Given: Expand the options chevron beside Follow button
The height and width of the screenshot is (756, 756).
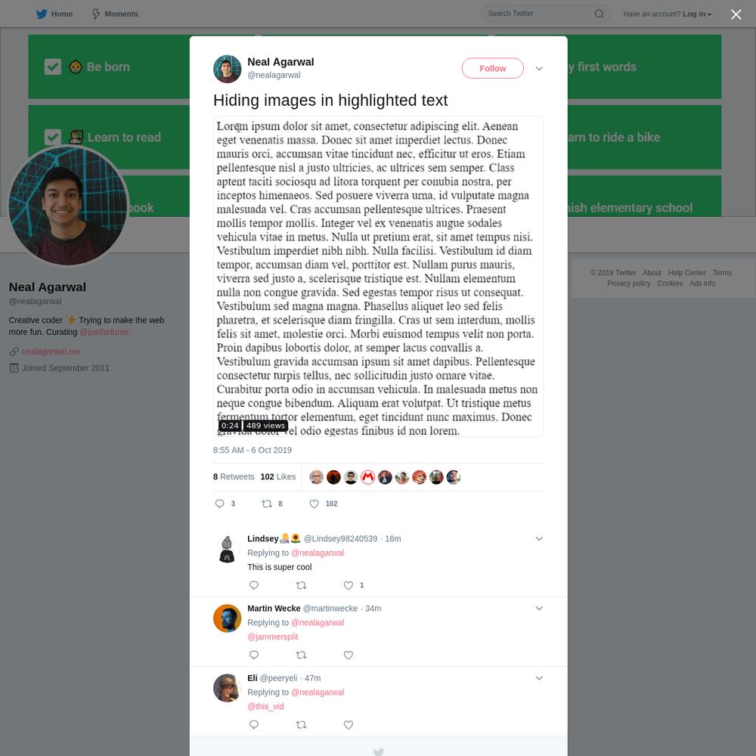Looking at the screenshot, I should 539,69.
